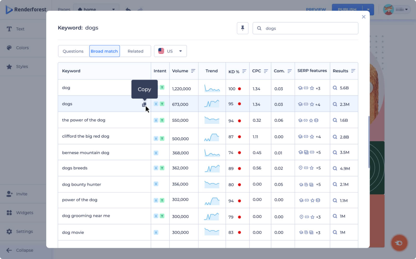Open the Publish options arrow dropdown
Image resolution: width=416 pixels, height=259 pixels.
(x=368, y=9)
